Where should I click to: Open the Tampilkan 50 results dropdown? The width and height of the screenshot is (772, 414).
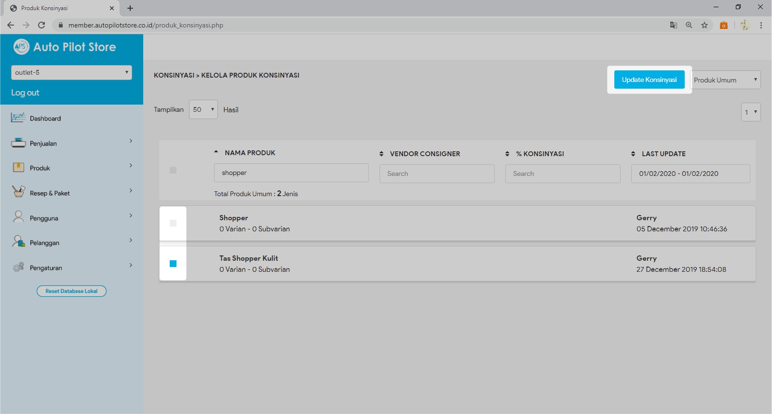click(203, 109)
